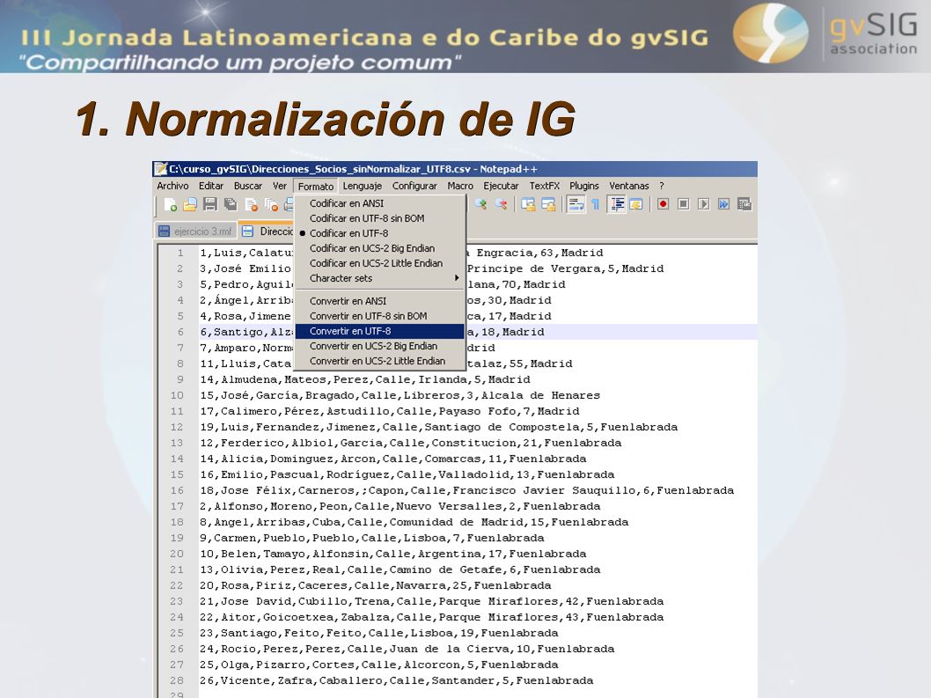Select Codificar en UTF-8 sin BOM
Image resolution: width=931 pixels, height=698 pixels.
379,218
